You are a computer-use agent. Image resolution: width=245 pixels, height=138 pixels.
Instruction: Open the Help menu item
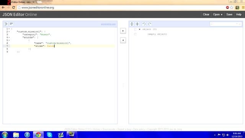point(238,15)
